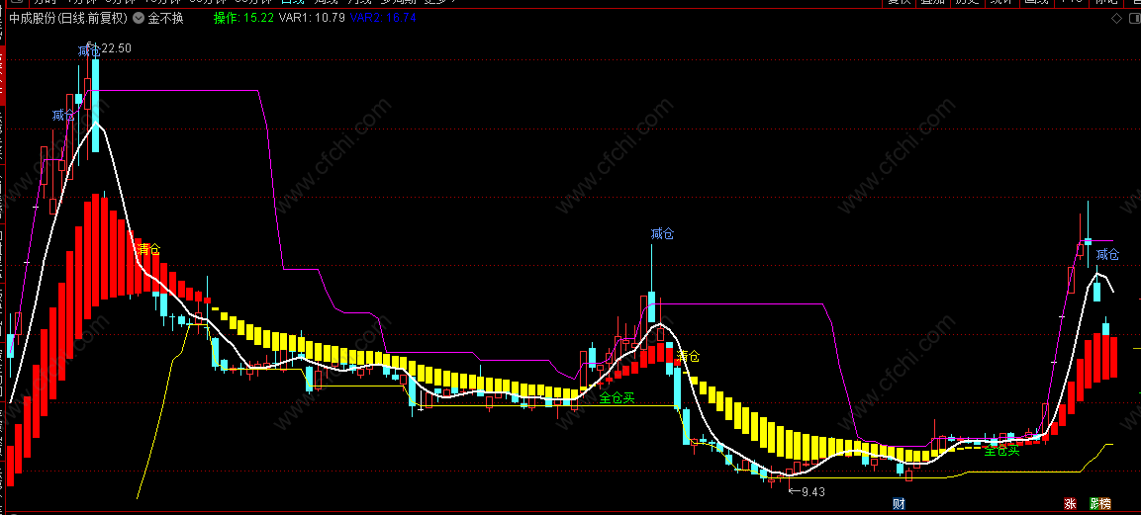Click the 清仓 signal below the mid-chart peak
The height and width of the screenshot is (515, 1141).
(x=688, y=356)
